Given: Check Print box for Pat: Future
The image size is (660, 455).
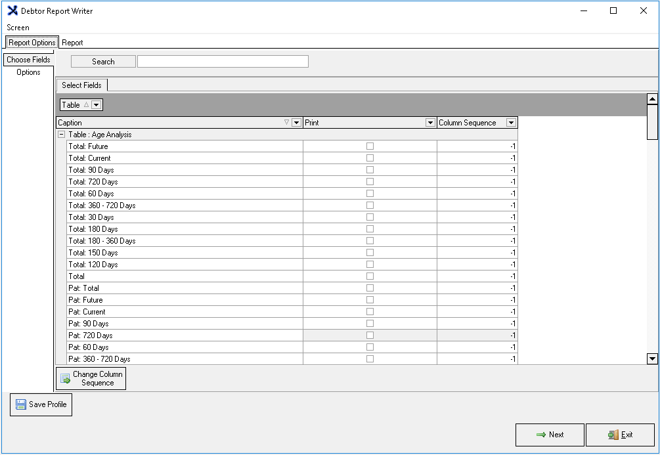Looking at the screenshot, I should click(x=370, y=299).
